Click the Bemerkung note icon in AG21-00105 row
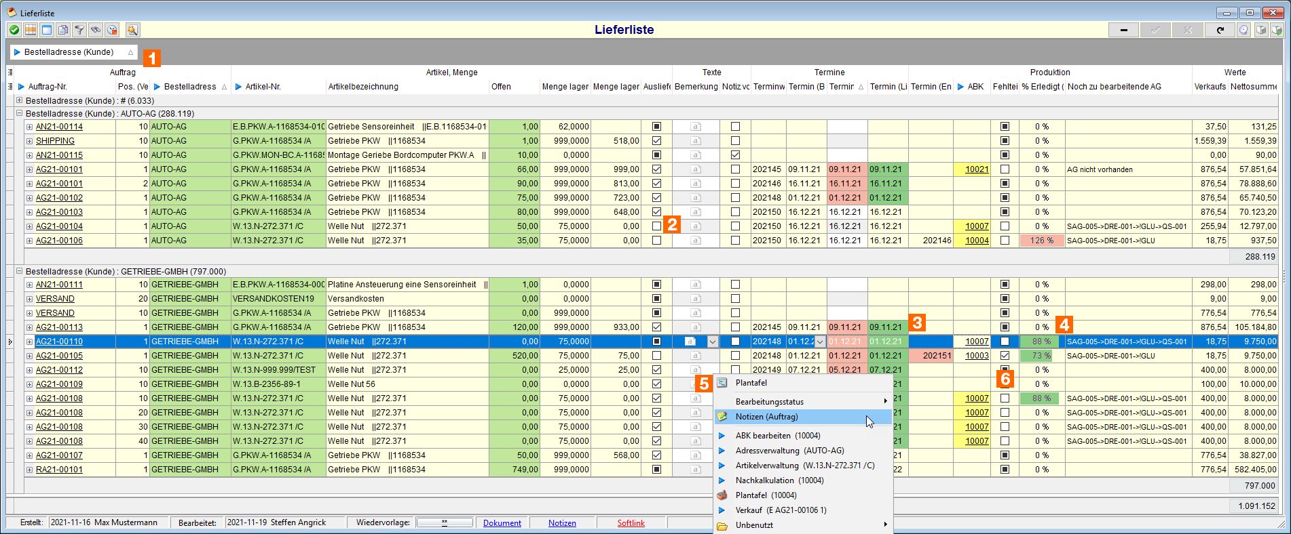The height and width of the screenshot is (534, 1291). 696,356
